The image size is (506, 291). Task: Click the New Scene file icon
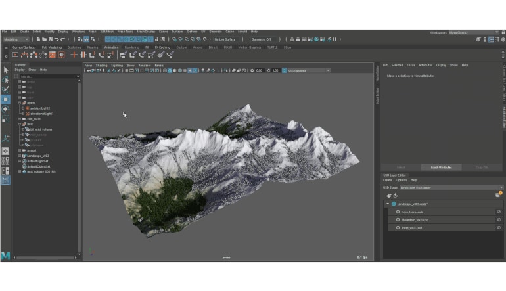38,39
